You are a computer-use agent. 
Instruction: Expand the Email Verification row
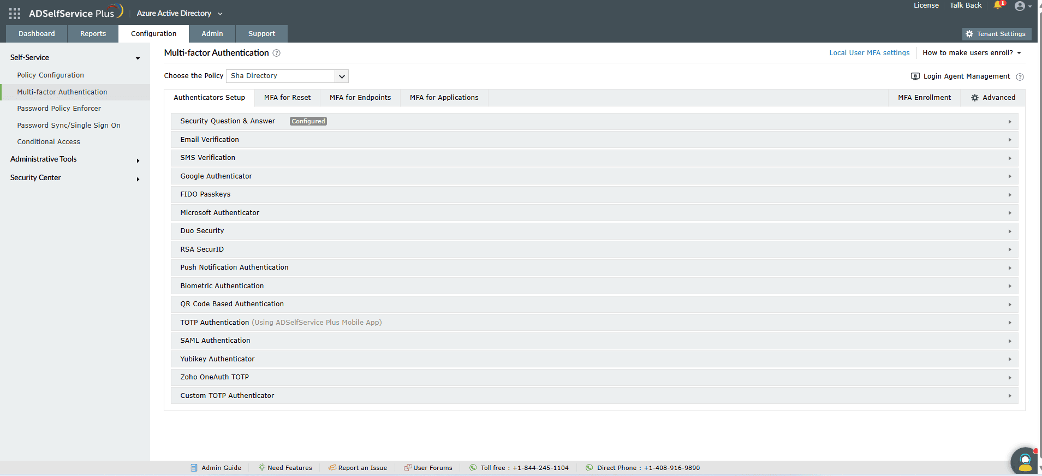pos(594,140)
